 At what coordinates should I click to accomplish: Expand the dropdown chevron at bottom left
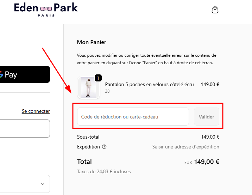coord(43,184)
